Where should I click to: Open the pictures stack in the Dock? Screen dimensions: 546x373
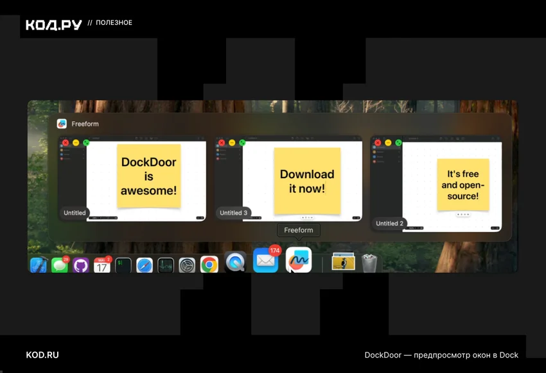coord(344,261)
